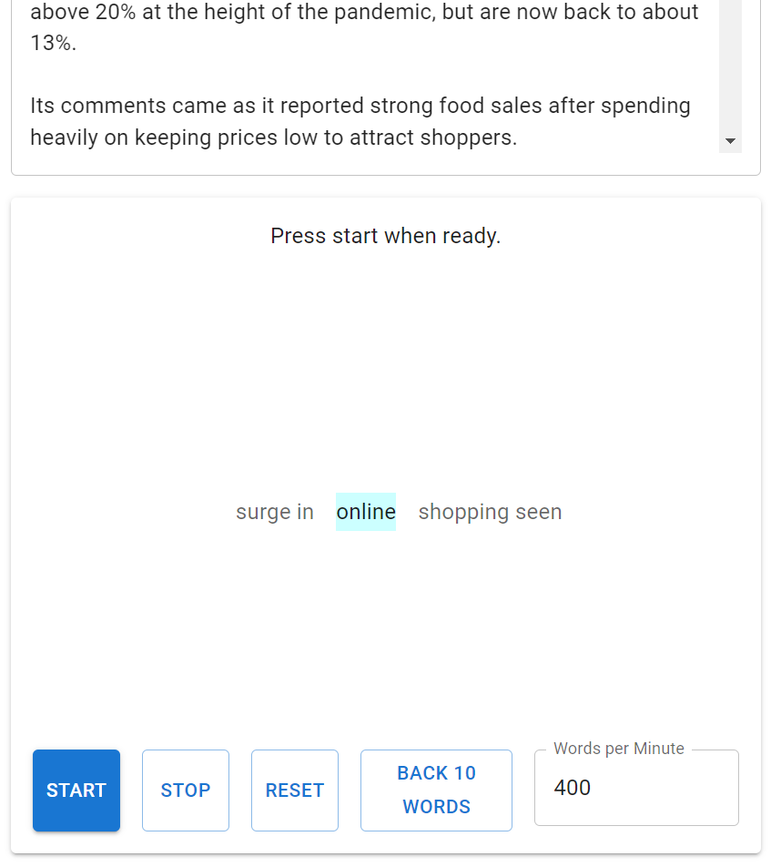Go back using BACK 10 WORDS
The width and height of the screenshot is (781, 867).
pyautogui.click(x=436, y=790)
